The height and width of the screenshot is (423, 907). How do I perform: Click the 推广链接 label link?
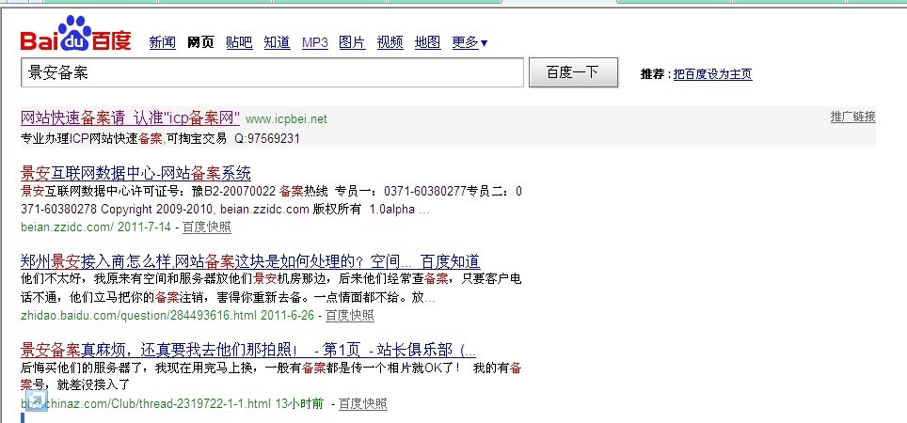[853, 117]
